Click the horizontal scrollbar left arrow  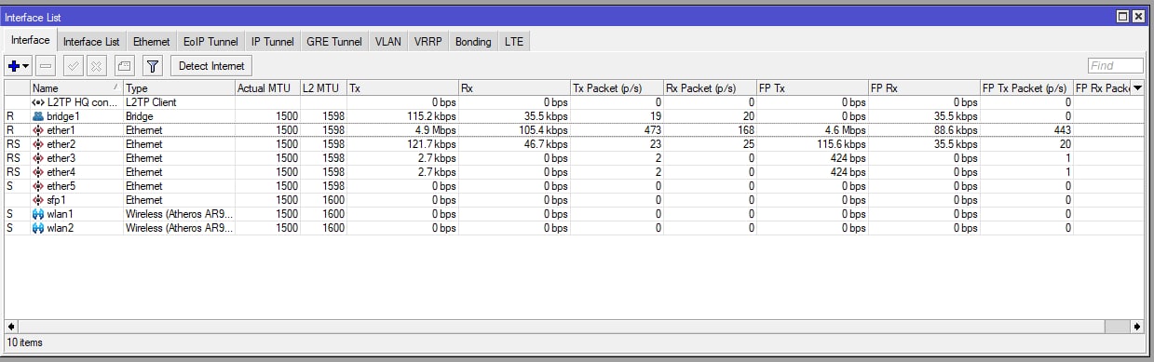[11, 327]
